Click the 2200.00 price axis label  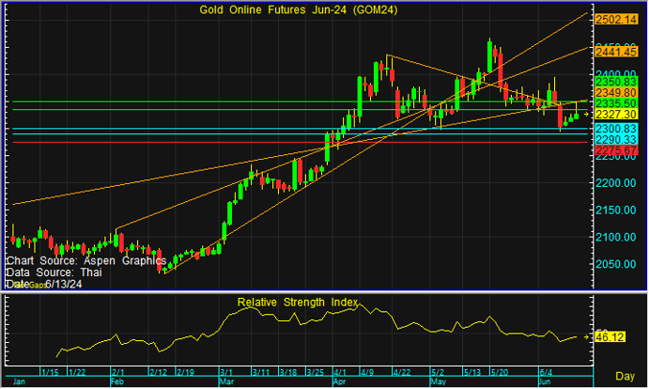(616, 182)
